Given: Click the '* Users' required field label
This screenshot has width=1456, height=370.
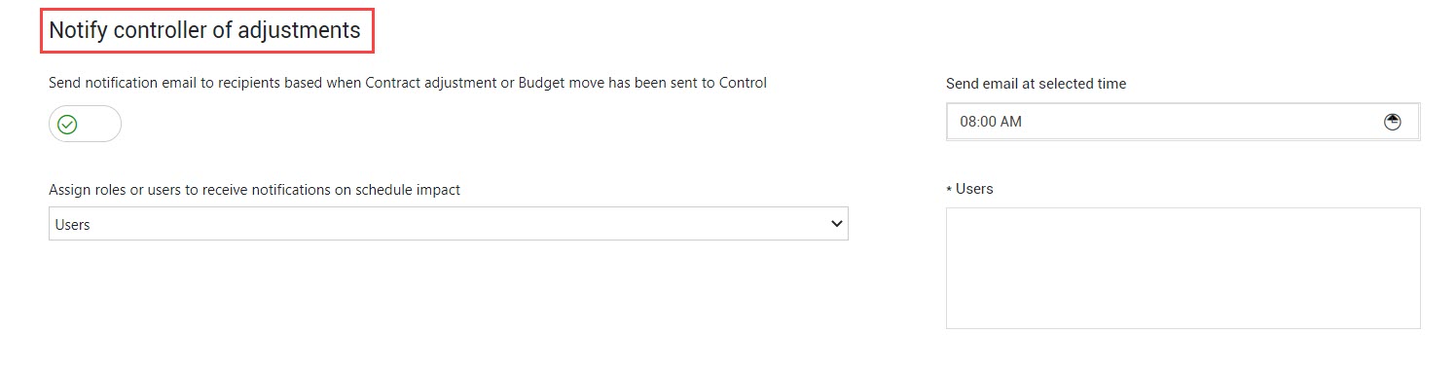Looking at the screenshot, I should point(969,189).
